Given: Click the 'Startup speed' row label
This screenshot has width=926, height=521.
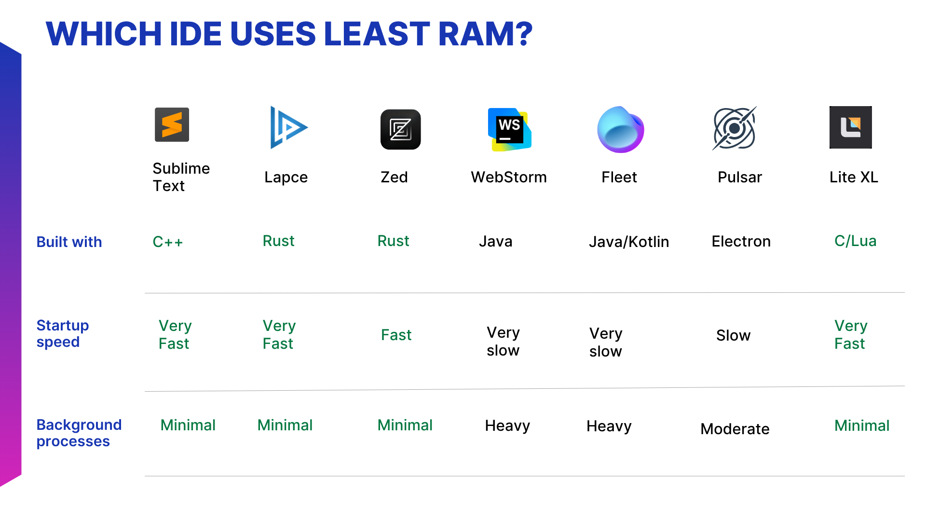Looking at the screenshot, I should coord(63,333).
